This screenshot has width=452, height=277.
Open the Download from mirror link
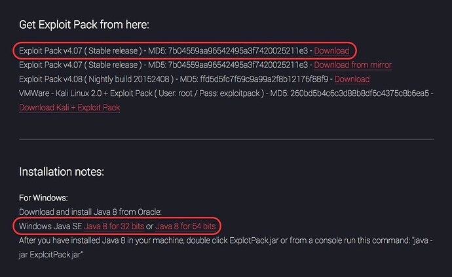click(x=352, y=65)
